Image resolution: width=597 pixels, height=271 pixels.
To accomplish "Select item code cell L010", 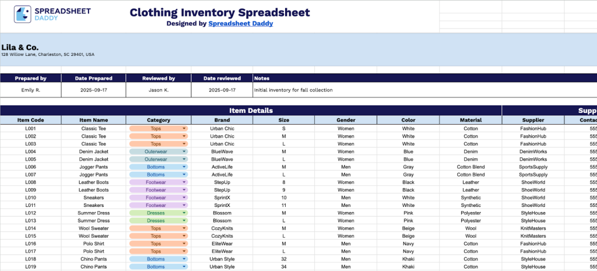I will coord(31,198).
